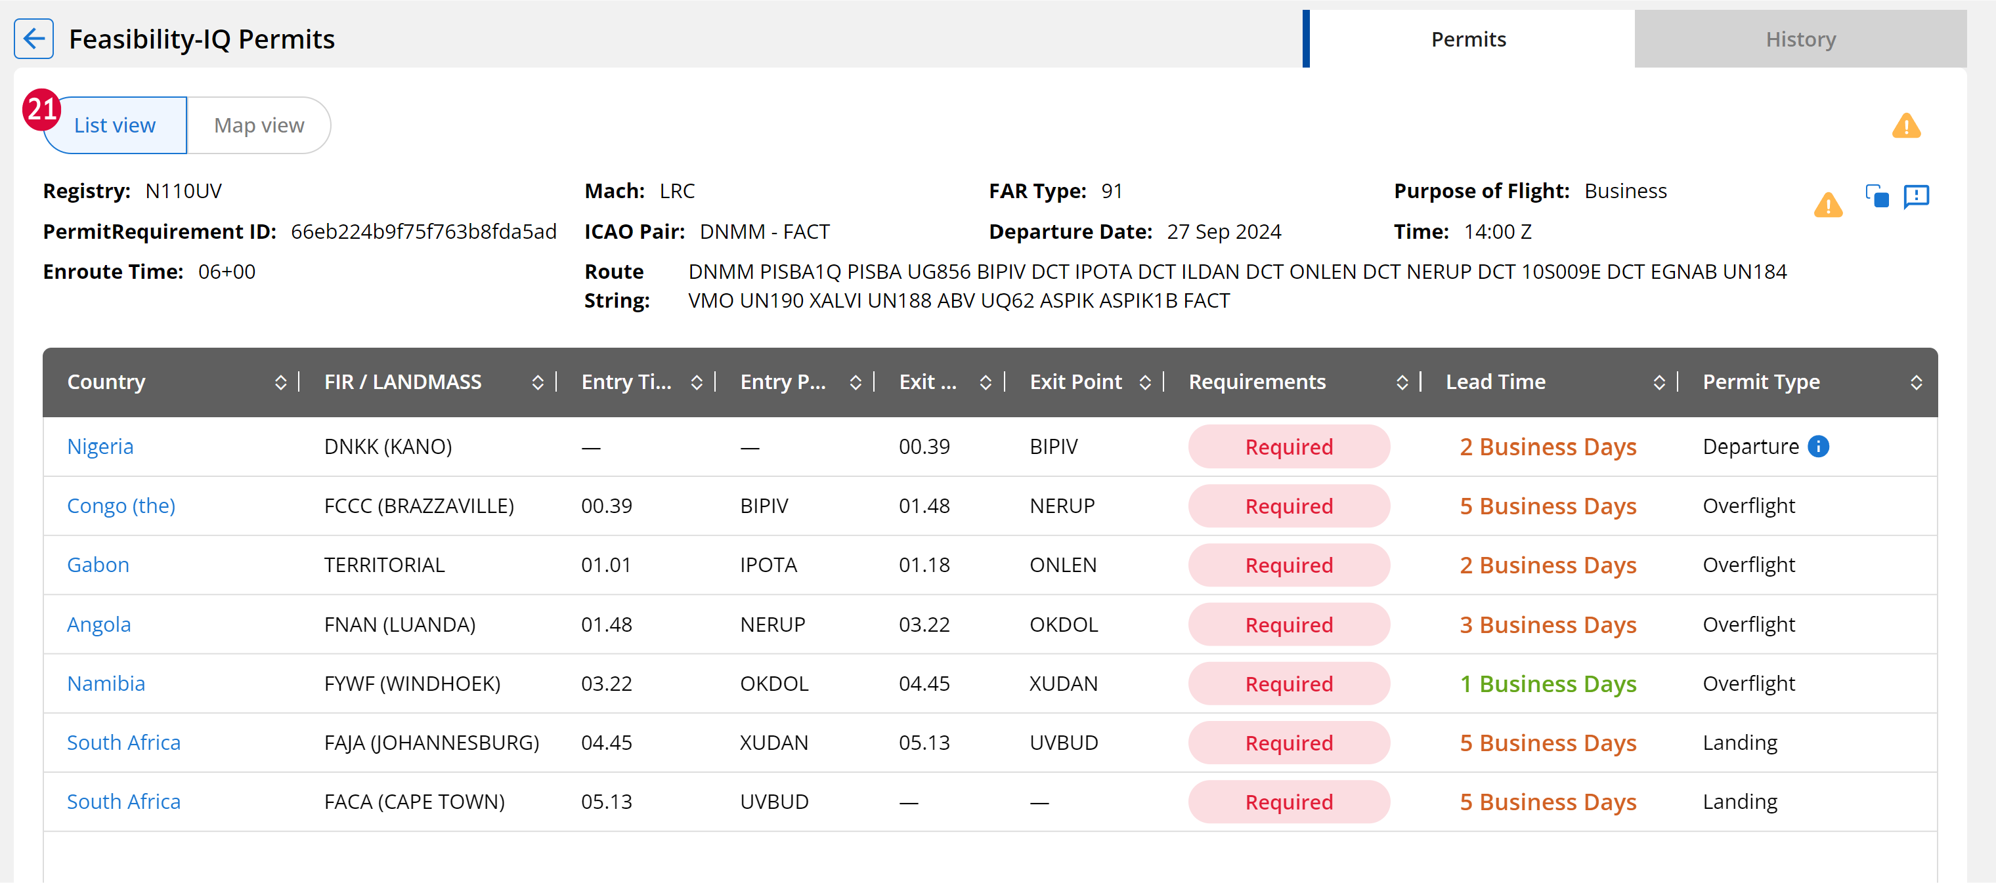Select List view
Image resolution: width=1996 pixels, height=883 pixels.
click(x=115, y=125)
